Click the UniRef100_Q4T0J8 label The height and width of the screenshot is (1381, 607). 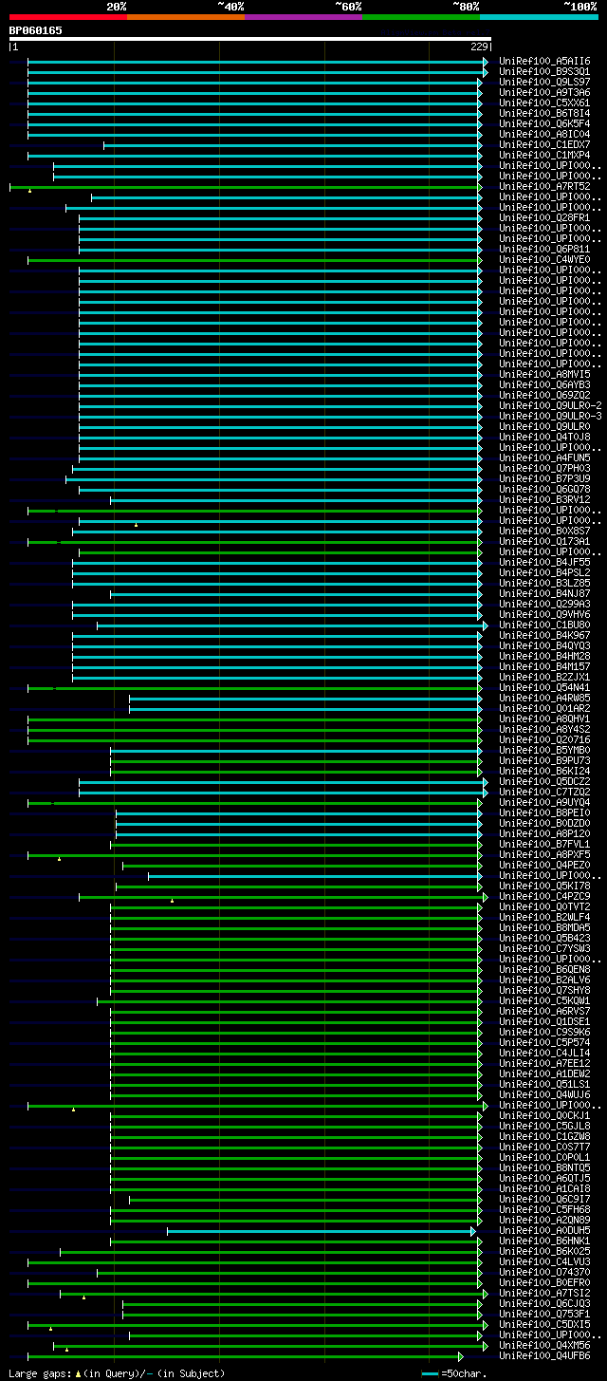[x=544, y=437]
